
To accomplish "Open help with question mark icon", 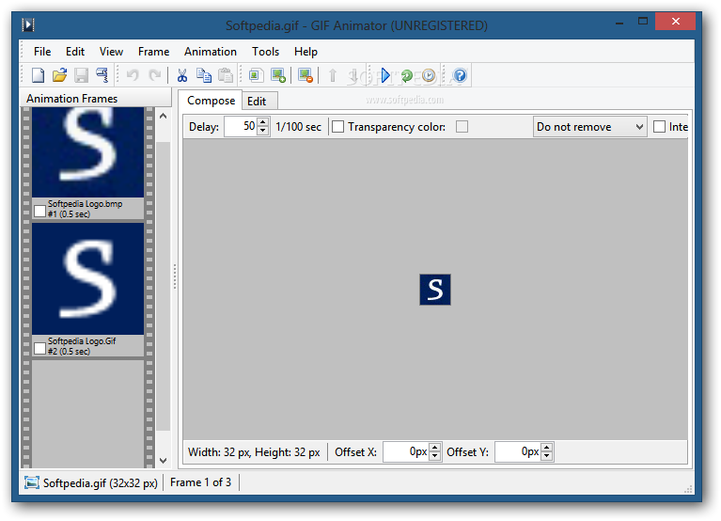I will [x=460, y=75].
